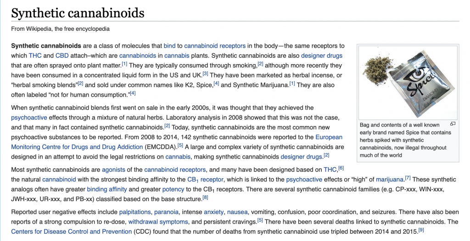Screen dimensions: 470x241
Task: Open citation [4] after 'not for human consumption'
Action: click(x=133, y=93)
